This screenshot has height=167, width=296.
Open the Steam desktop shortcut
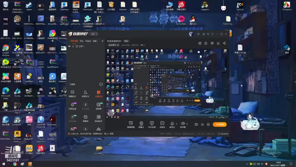pyautogui.click(x=29, y=6)
